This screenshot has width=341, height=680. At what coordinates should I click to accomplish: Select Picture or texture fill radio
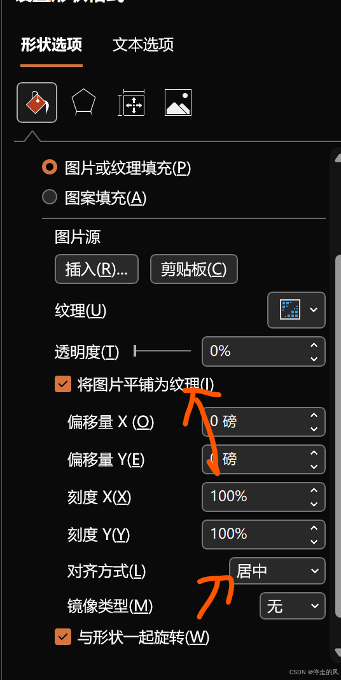pyautogui.click(x=50, y=167)
